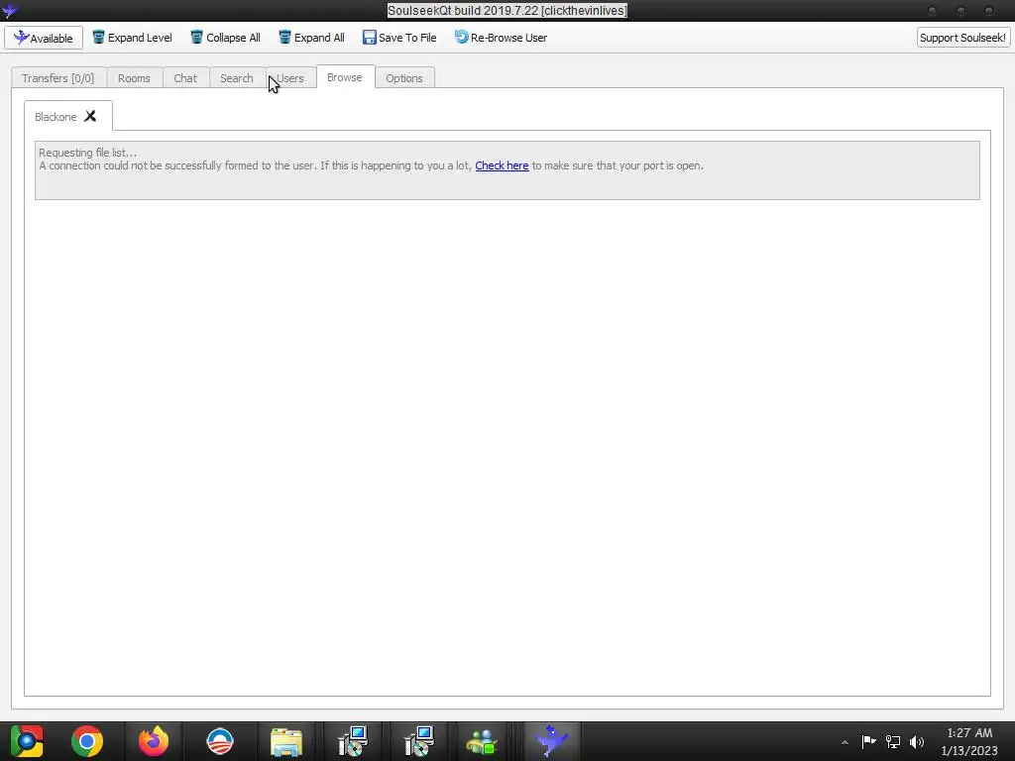Open the blue circular Obama-logo taskbar app
The width and height of the screenshot is (1015, 761).
[x=219, y=741]
